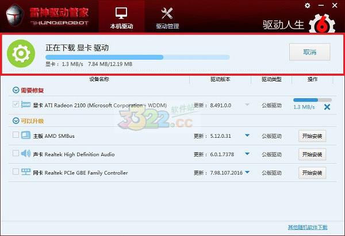Click 开始安装 for AMD SMBus
345x236 pixels.
(312, 136)
